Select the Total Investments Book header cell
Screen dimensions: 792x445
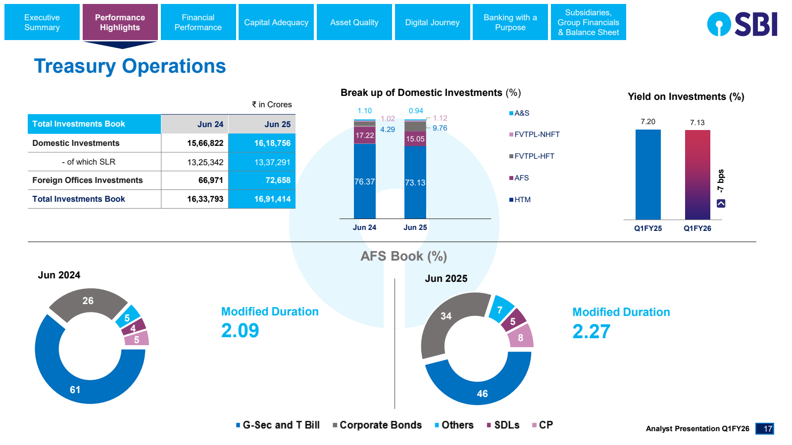94,124
